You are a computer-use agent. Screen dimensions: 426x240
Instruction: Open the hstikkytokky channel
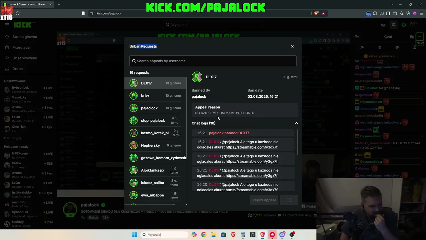click(28, 194)
